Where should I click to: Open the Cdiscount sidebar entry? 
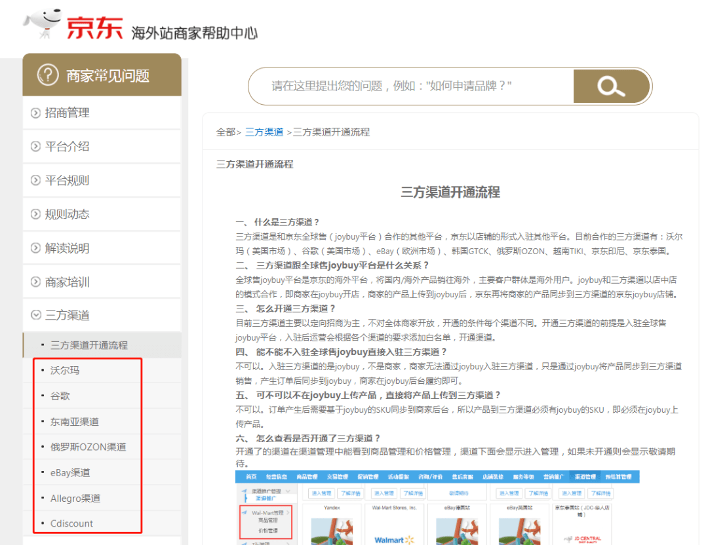102,523
